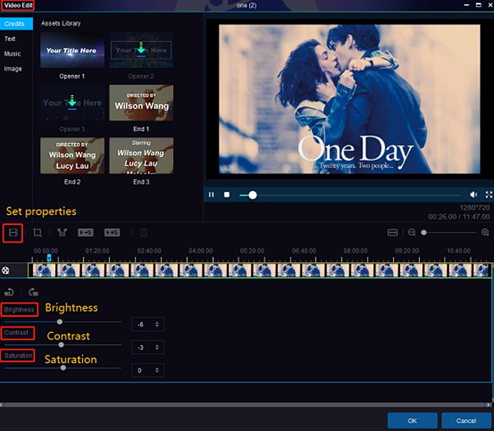This screenshot has height=431, width=494.
Task: Click the split clip icon
Action: (x=62, y=232)
